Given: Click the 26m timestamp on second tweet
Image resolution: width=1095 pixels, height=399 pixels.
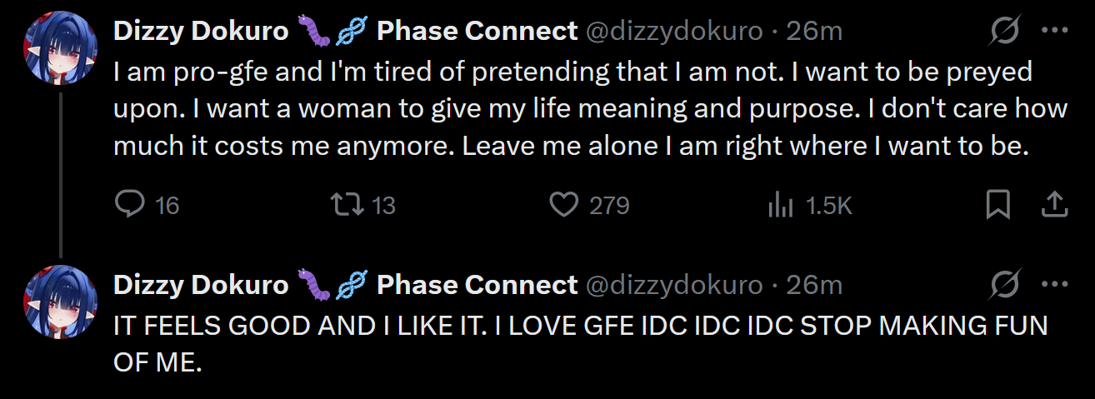Looking at the screenshot, I should coord(813,286).
